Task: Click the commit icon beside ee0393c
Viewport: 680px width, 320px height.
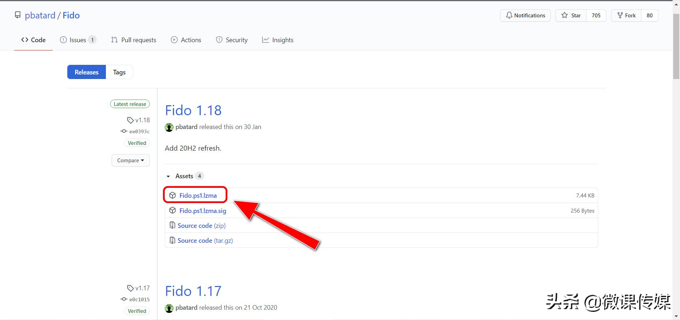Action: pyautogui.click(x=124, y=131)
